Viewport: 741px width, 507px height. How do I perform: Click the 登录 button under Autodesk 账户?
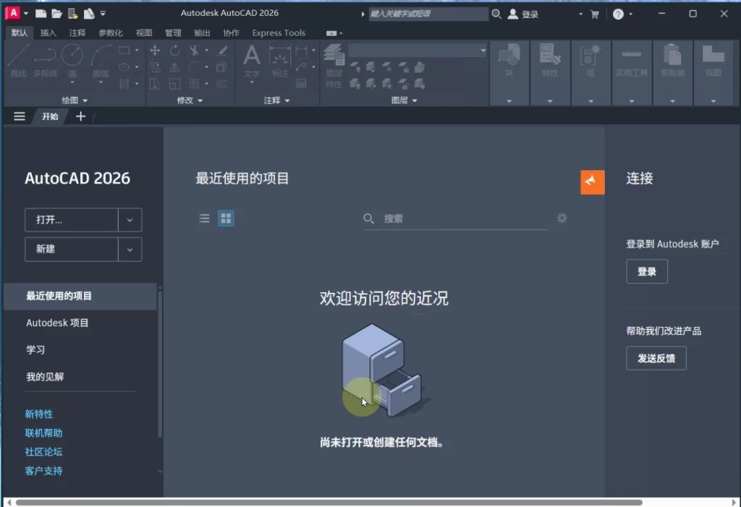point(646,272)
